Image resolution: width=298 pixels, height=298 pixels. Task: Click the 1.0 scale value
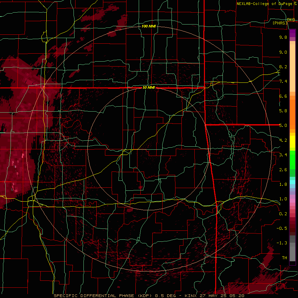click(283, 199)
